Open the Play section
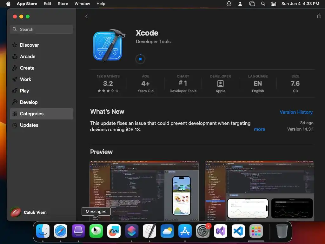The image size is (325, 244). [42, 91]
